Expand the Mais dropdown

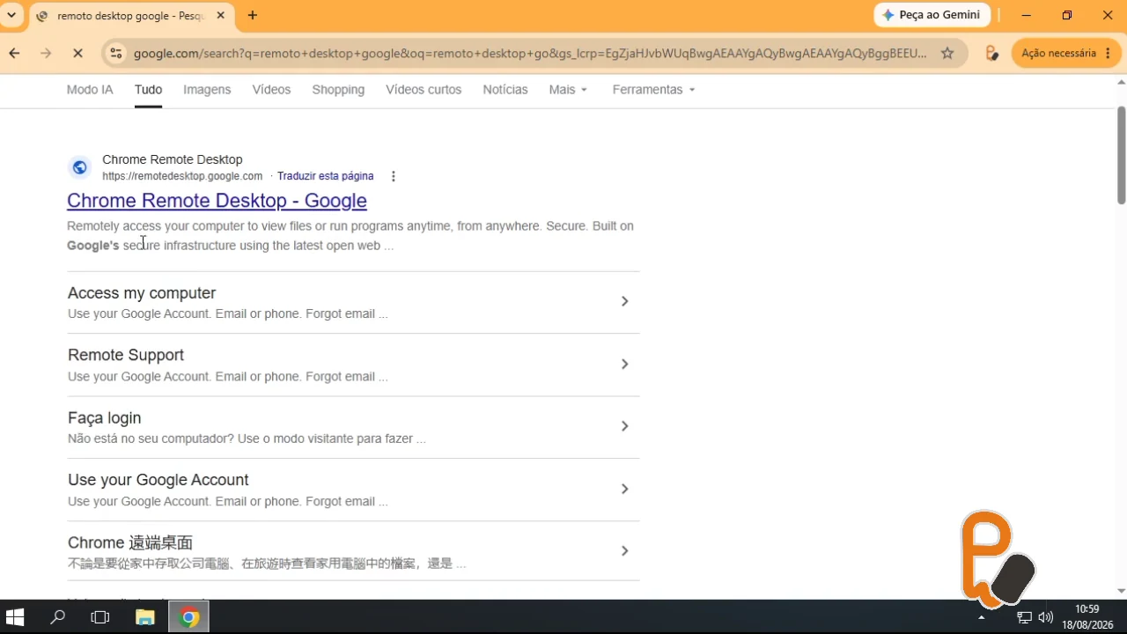click(568, 90)
